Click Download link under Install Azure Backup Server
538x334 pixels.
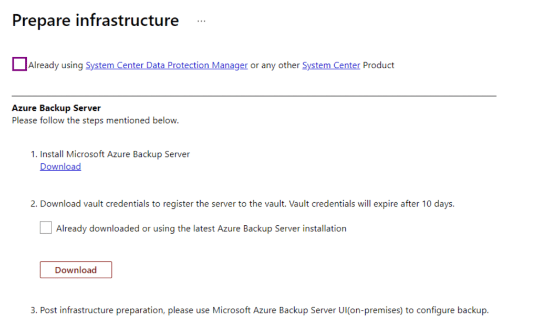point(60,166)
